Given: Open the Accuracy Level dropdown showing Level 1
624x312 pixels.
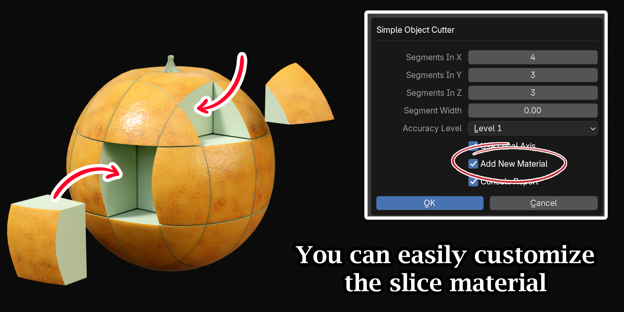Looking at the screenshot, I should tap(533, 128).
